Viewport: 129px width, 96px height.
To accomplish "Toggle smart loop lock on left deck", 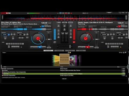I will tap(21, 47).
